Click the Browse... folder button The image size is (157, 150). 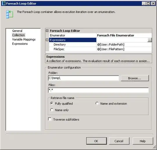pyautogui.click(x=135, y=78)
